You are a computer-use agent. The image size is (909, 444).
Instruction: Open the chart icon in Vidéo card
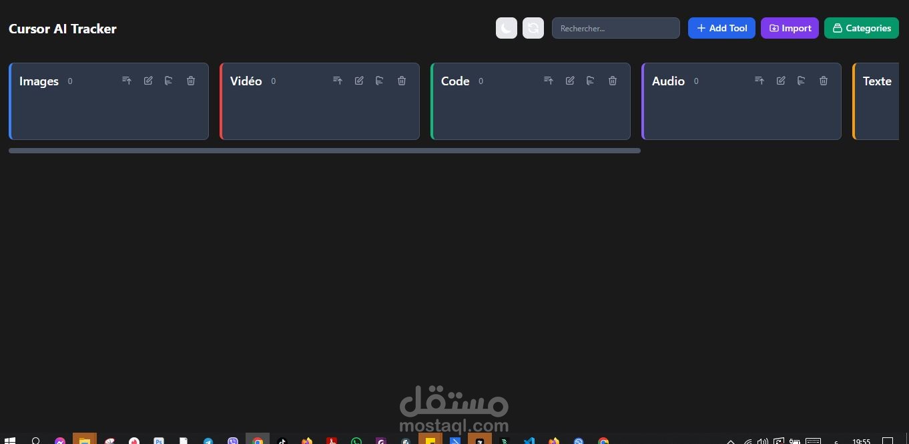380,81
